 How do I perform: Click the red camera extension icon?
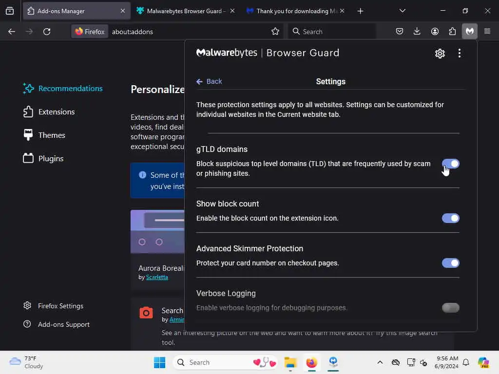pyautogui.click(x=146, y=313)
